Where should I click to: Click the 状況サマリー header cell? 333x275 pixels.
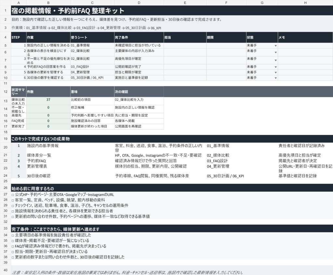[19, 92]
